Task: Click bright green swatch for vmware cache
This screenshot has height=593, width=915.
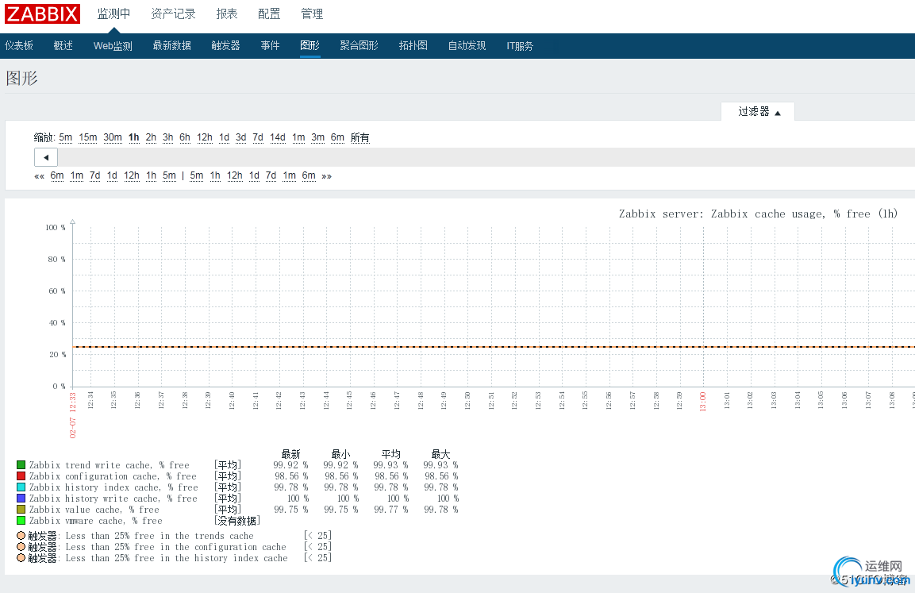Action: pos(21,521)
